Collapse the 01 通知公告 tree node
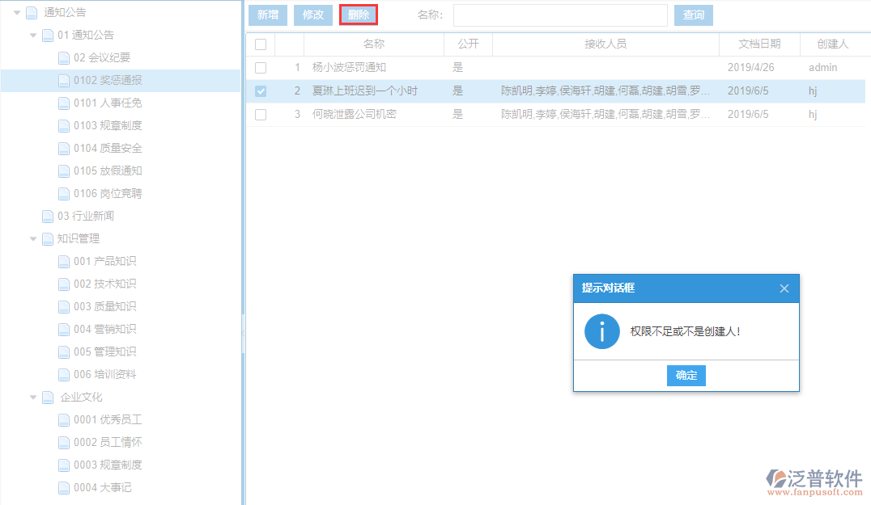The height and width of the screenshot is (505, 871). [x=33, y=35]
